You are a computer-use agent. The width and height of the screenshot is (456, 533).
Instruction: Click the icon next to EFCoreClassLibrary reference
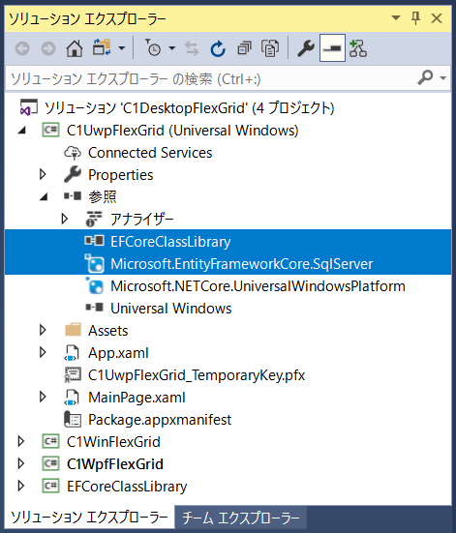[94, 241]
